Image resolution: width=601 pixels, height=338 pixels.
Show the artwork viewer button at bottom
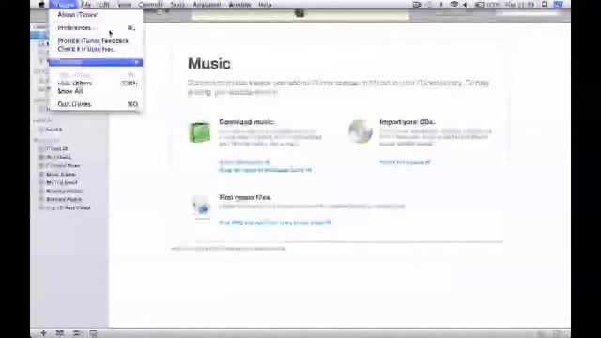tap(93, 333)
